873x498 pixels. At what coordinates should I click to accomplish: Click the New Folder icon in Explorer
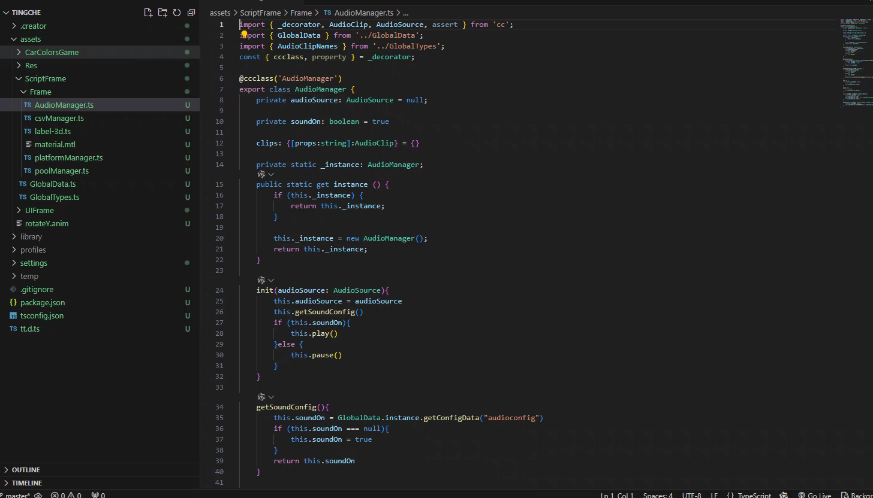click(162, 13)
